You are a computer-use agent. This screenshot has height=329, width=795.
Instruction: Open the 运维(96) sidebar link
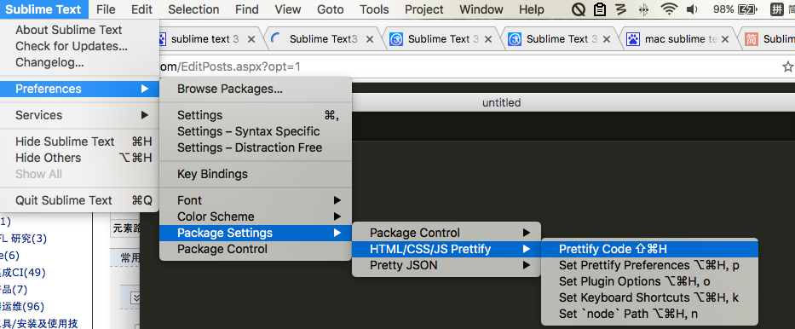[22, 307]
